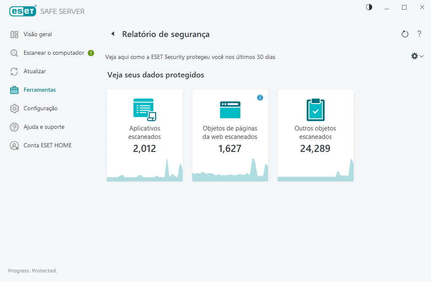This screenshot has height=282, width=431.
Task: Click the blue info icon on web objects card
Action: coord(260,98)
